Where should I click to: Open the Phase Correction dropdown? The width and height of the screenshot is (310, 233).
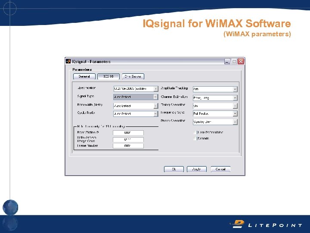pos(215,122)
